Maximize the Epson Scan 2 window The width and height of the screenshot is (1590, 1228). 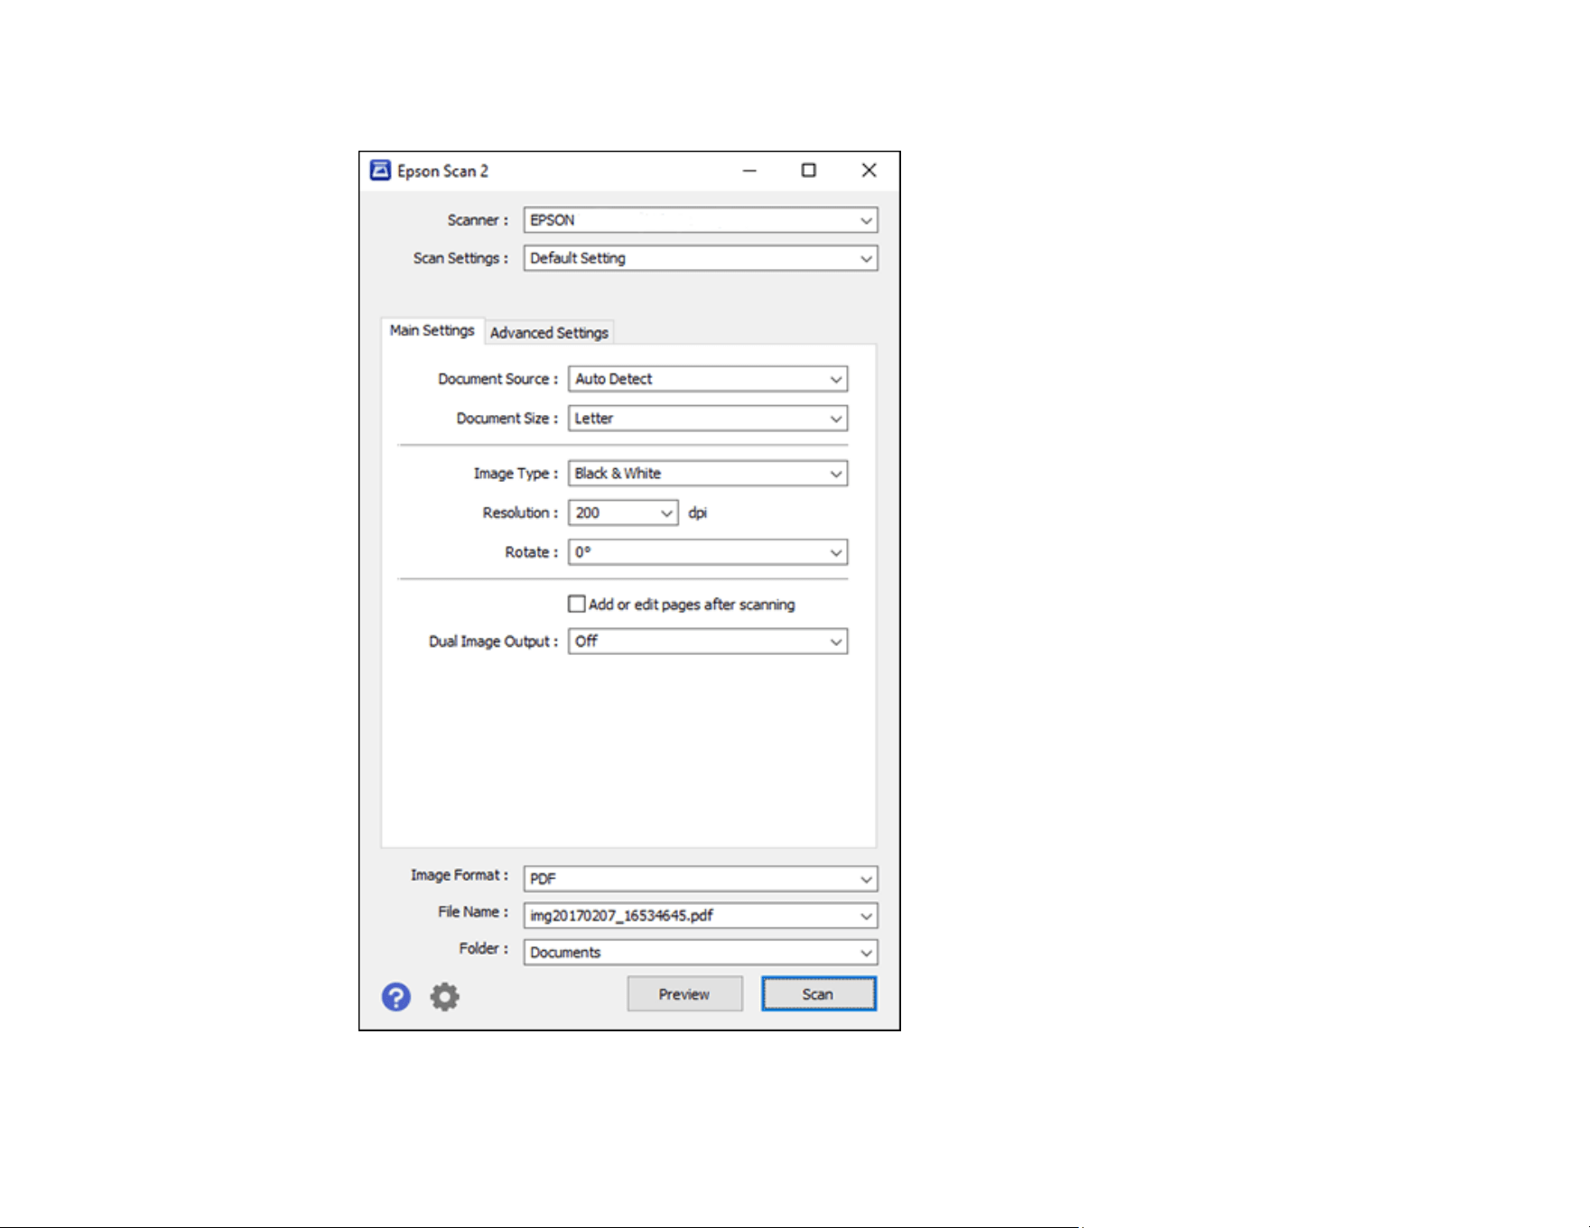tap(809, 171)
